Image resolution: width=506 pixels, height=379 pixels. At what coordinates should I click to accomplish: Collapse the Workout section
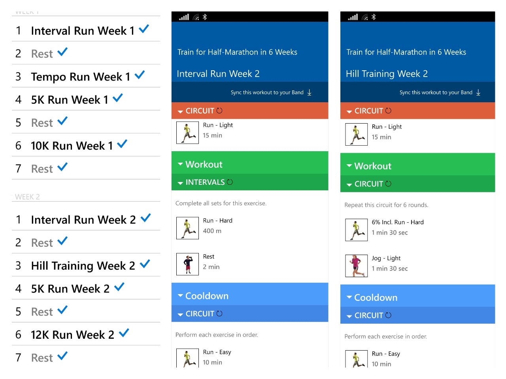180,164
